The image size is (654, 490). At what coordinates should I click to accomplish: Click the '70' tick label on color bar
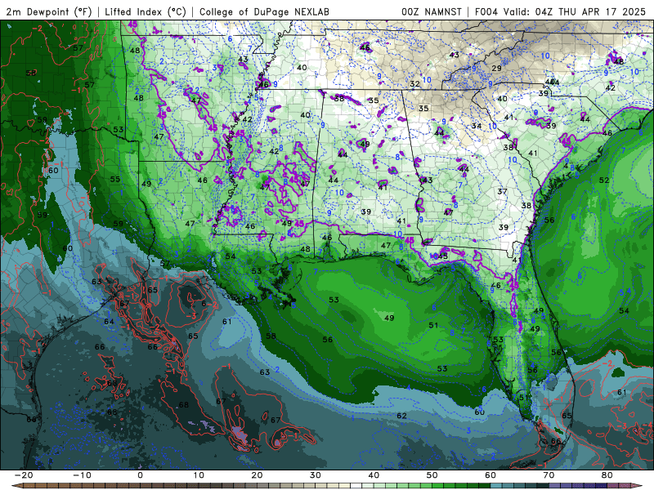pyautogui.click(x=549, y=475)
